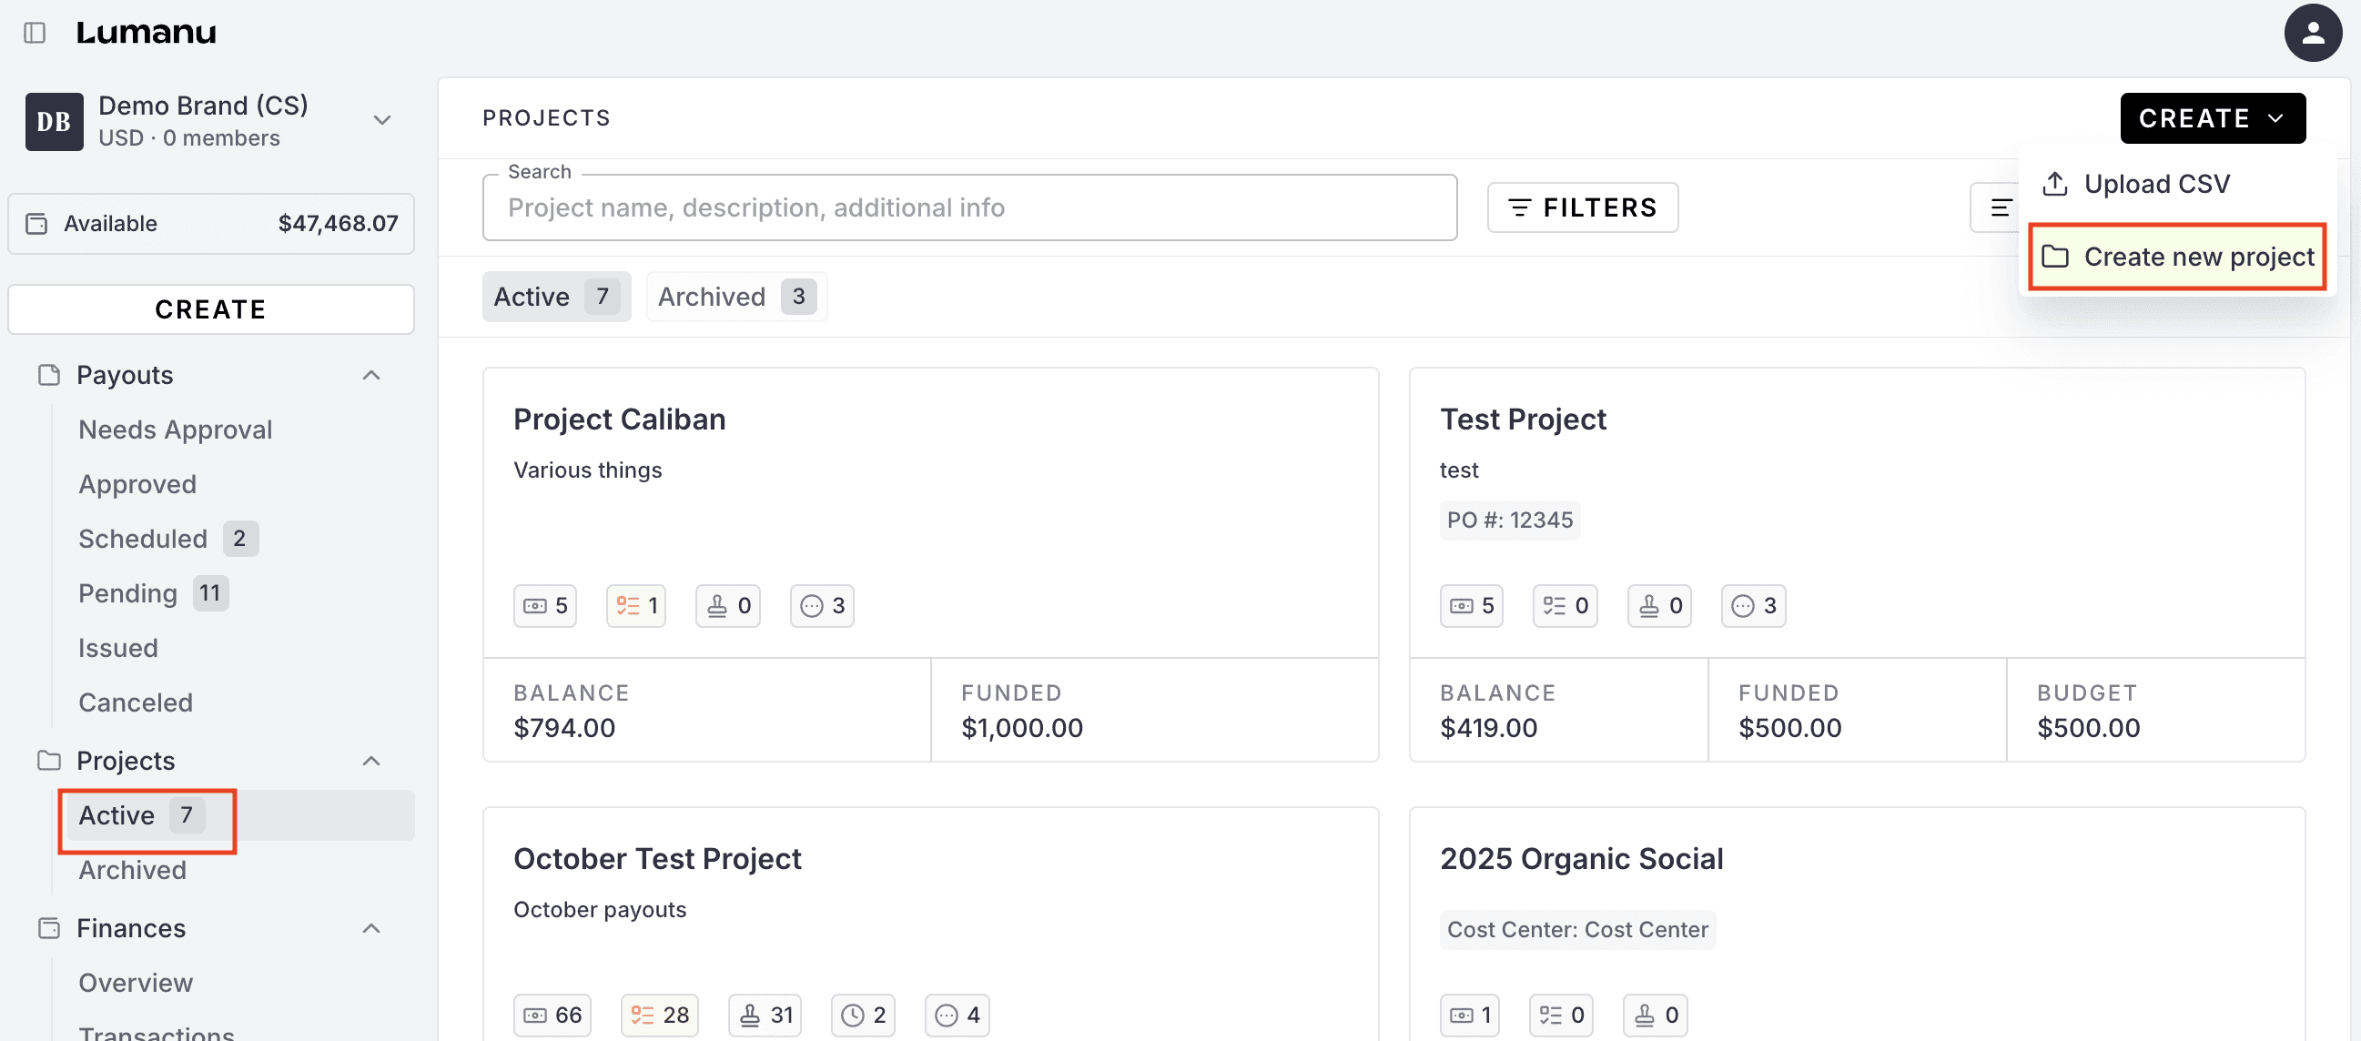Click the clock chip showing 2
Viewport: 2361px width, 1041px height.
tap(864, 1015)
